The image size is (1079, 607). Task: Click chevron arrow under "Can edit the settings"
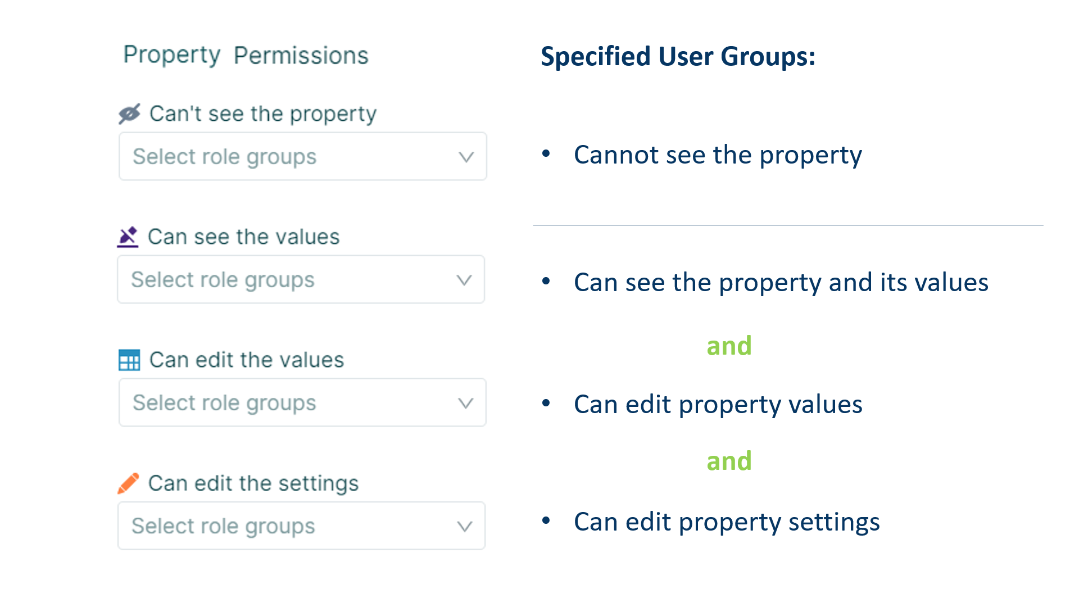464,526
